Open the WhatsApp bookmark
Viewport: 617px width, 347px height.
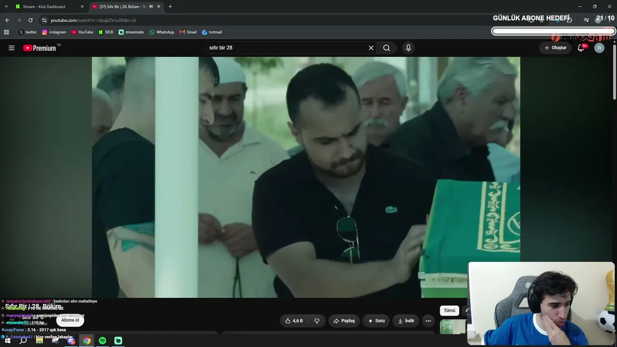click(162, 32)
